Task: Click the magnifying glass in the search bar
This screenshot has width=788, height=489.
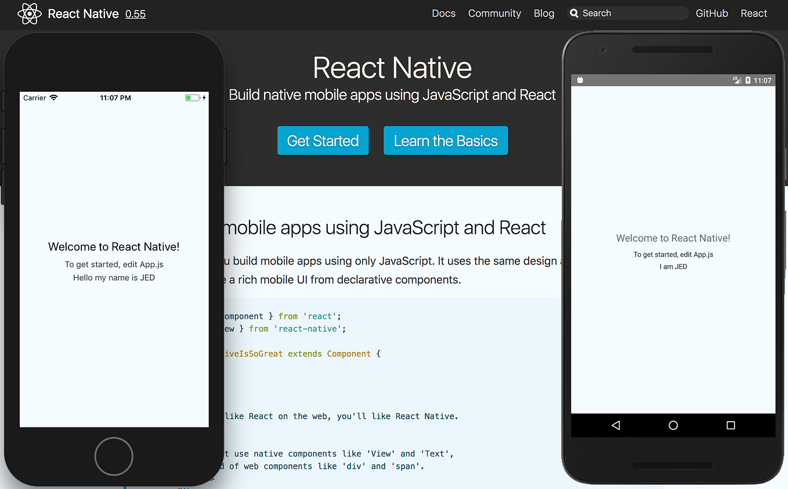Action: (574, 13)
